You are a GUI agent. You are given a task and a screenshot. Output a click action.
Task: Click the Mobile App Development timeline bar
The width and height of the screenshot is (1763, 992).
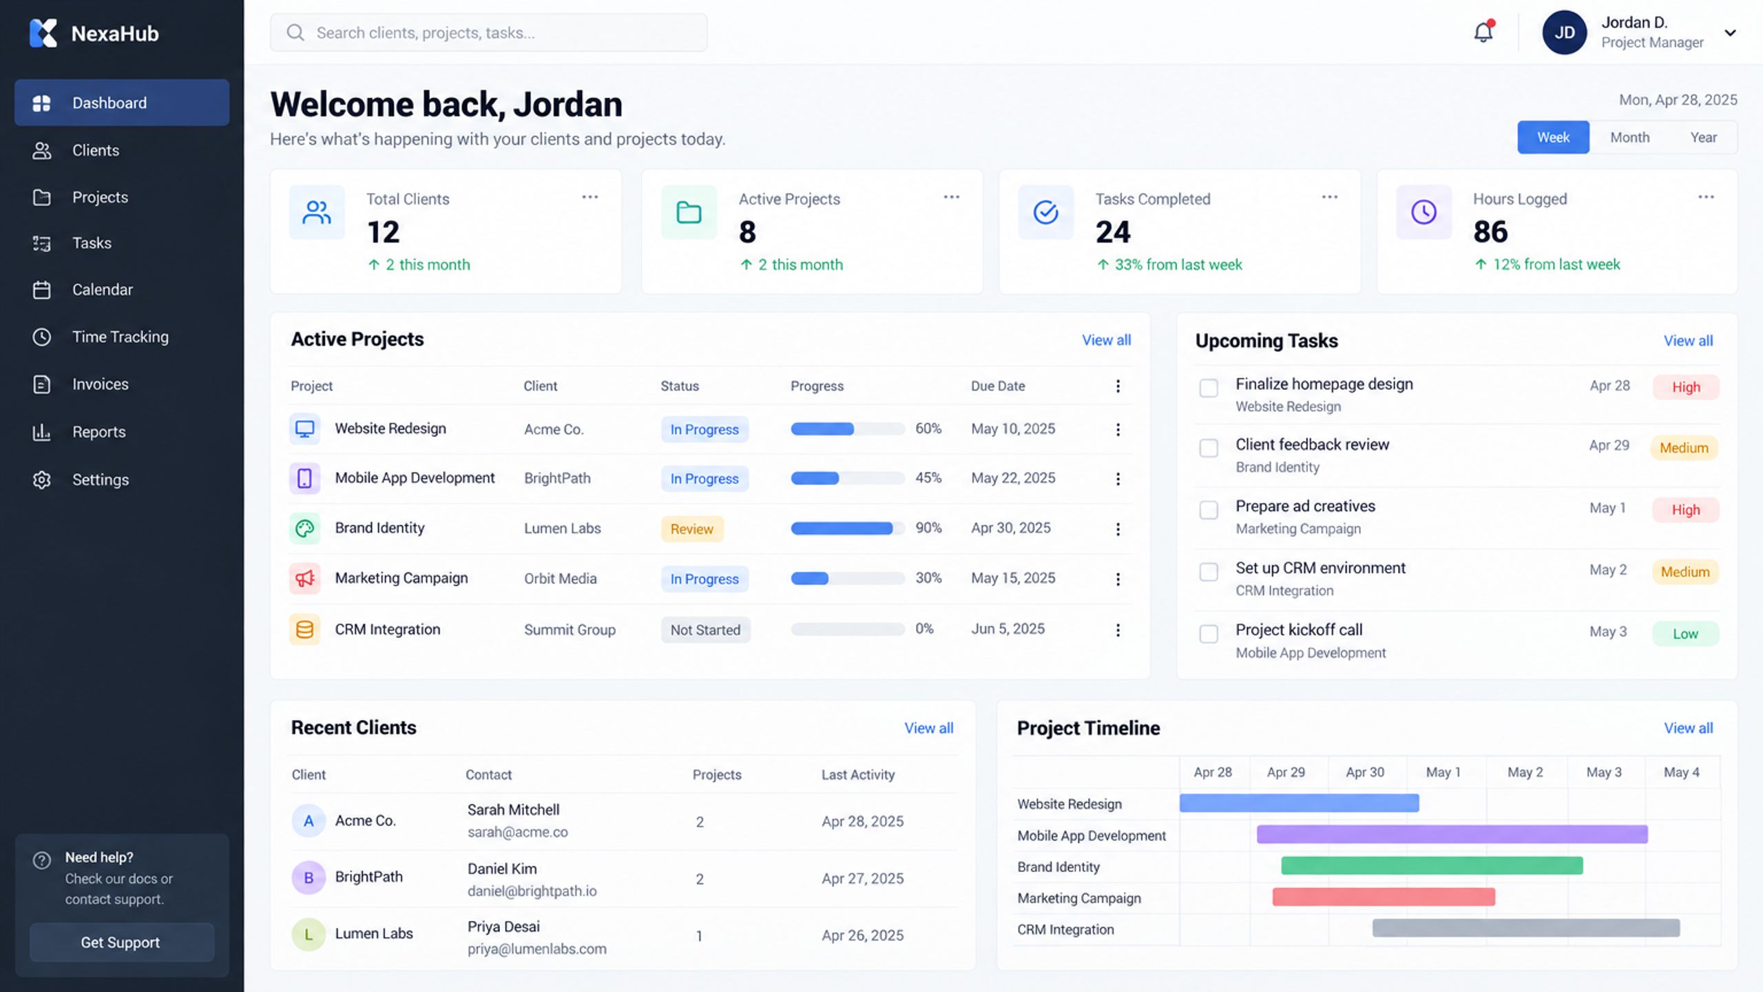(1452, 834)
